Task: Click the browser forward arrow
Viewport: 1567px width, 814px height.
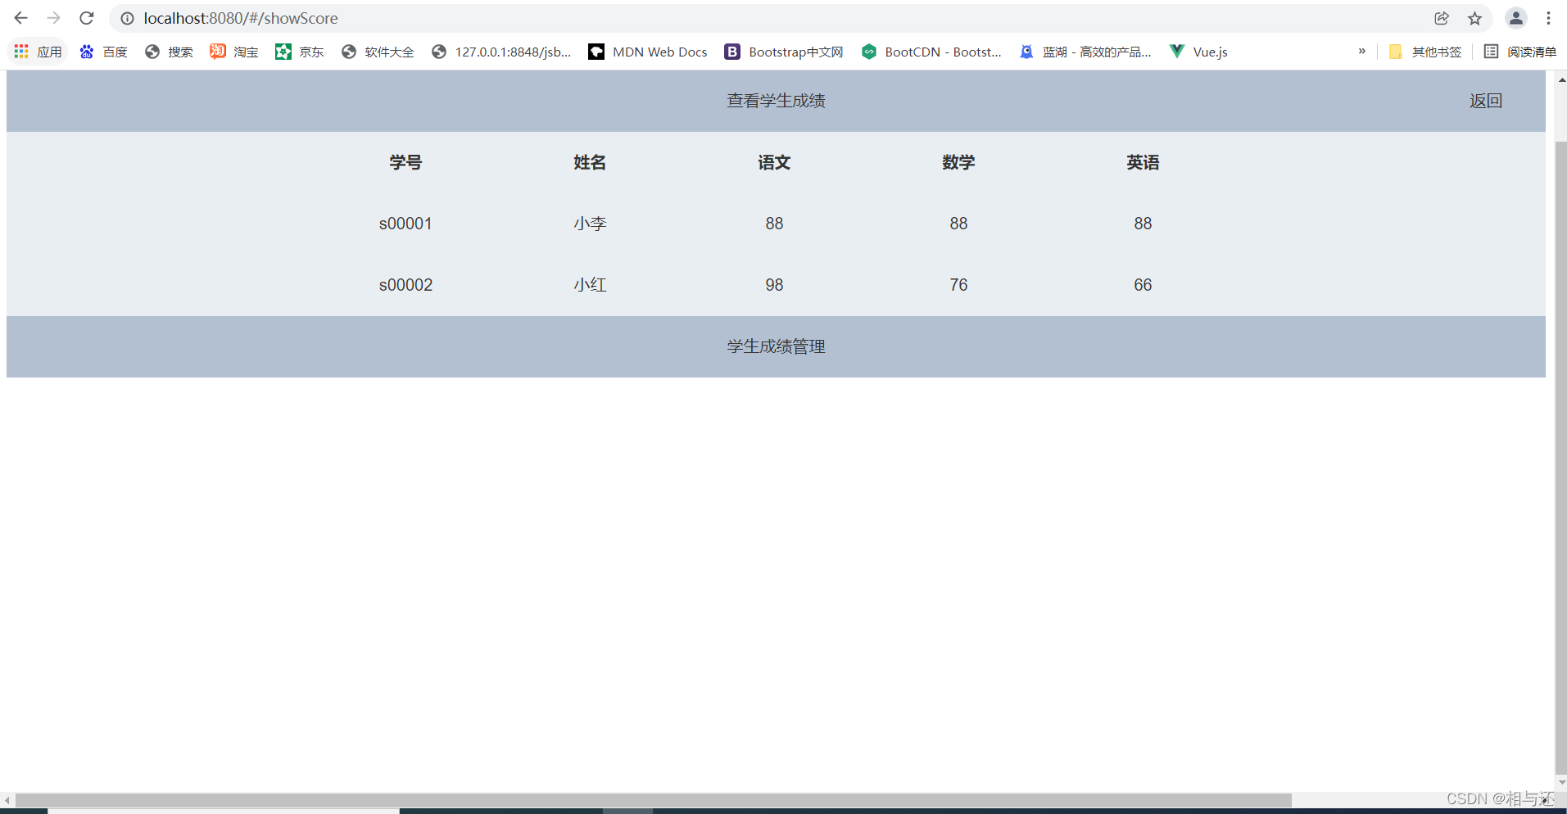Action: click(x=54, y=18)
